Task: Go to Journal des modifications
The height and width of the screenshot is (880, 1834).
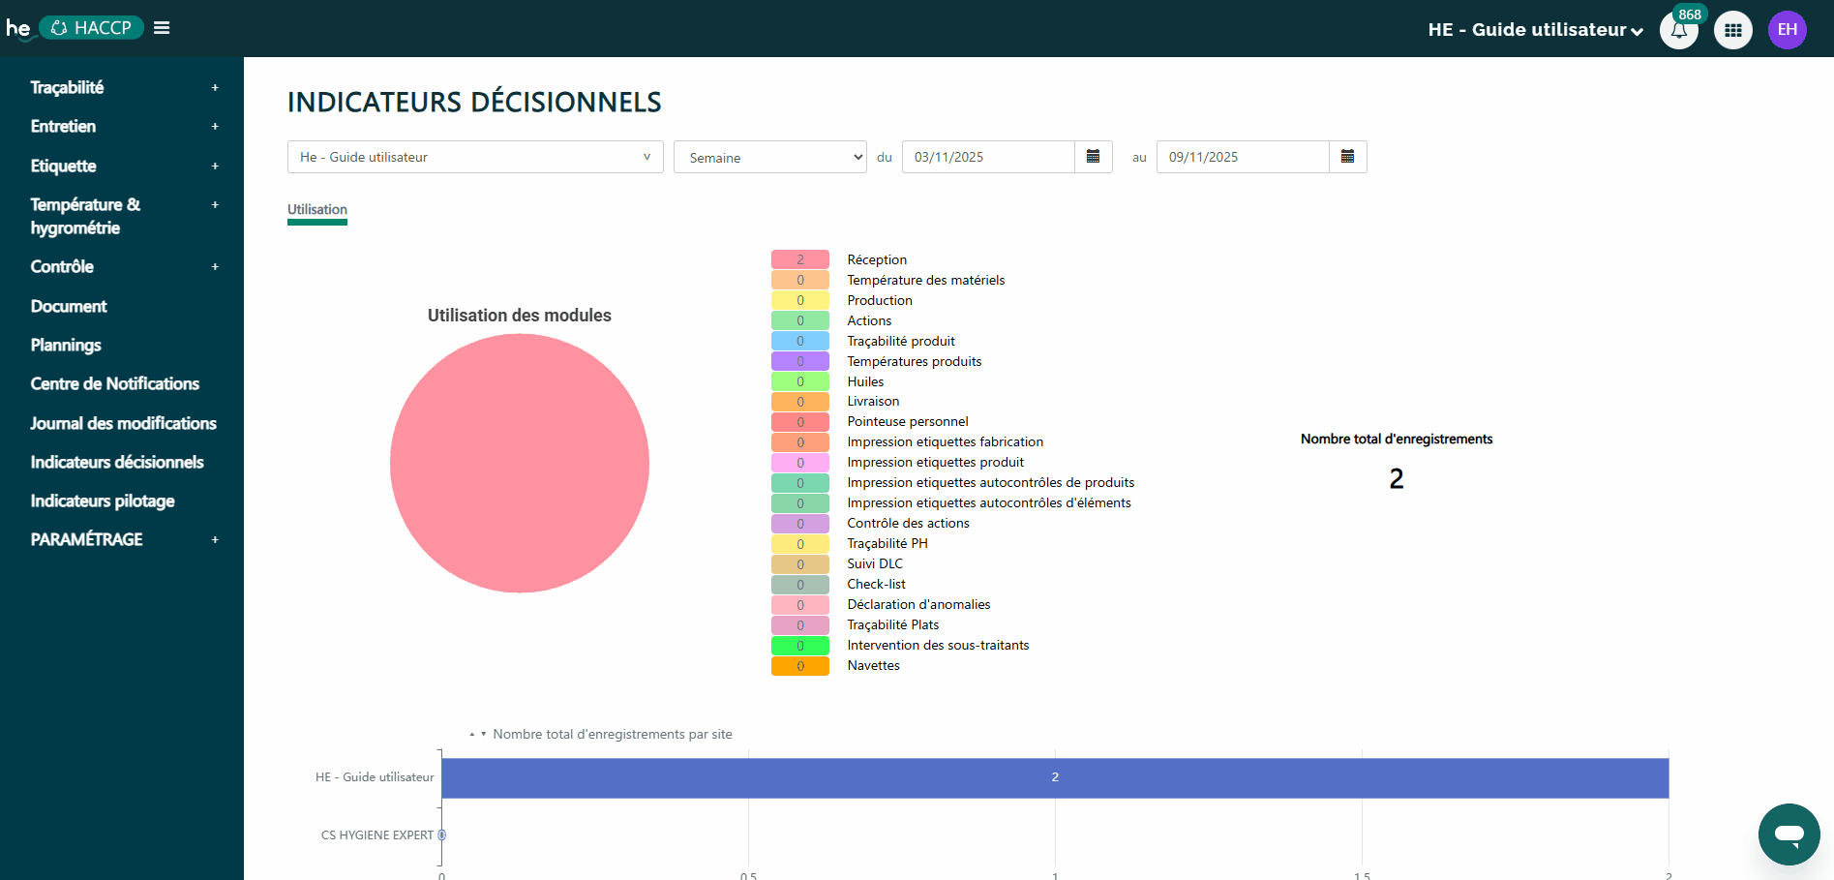Action: point(124,423)
